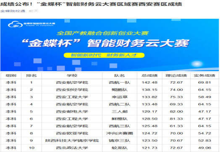Viewport: 220px width, 152px height.
Task: Select the total score 133.82 cell
Action: (149, 97)
